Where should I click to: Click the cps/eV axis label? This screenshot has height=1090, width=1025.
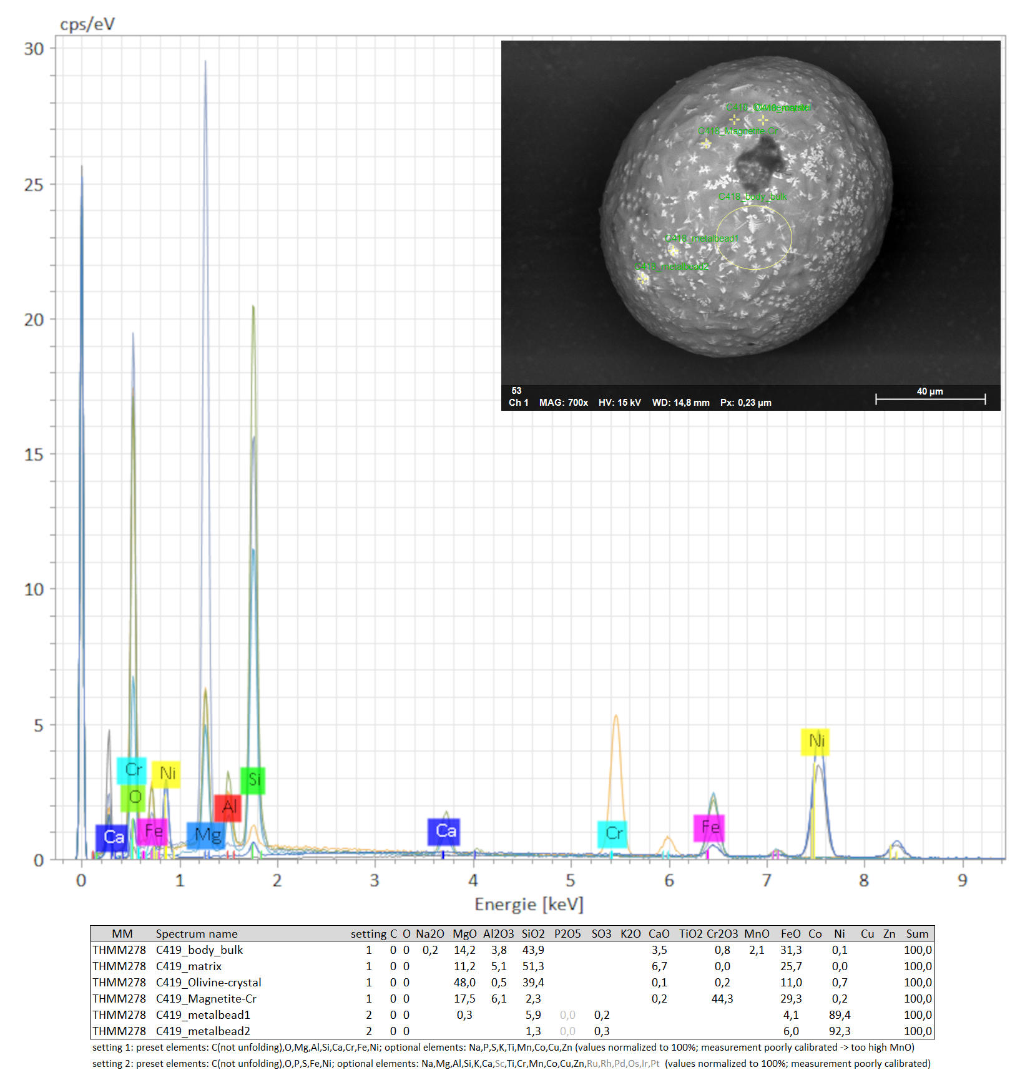(87, 24)
